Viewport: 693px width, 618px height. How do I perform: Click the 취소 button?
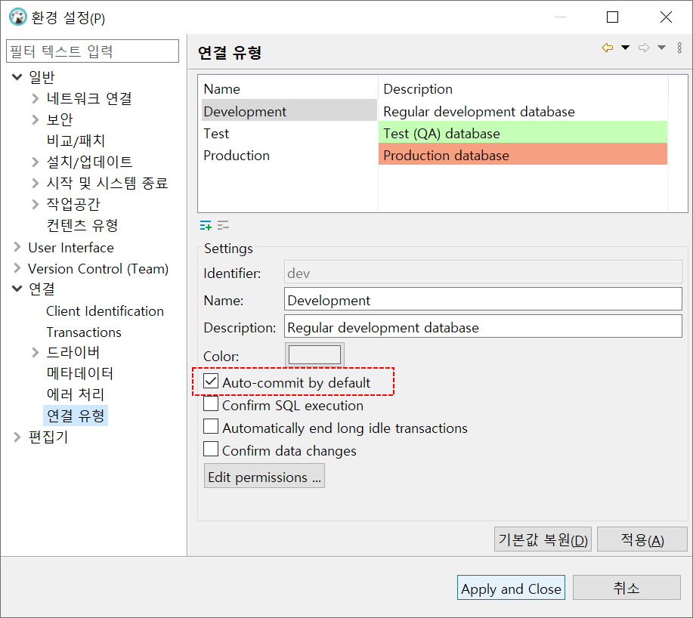[x=626, y=588]
